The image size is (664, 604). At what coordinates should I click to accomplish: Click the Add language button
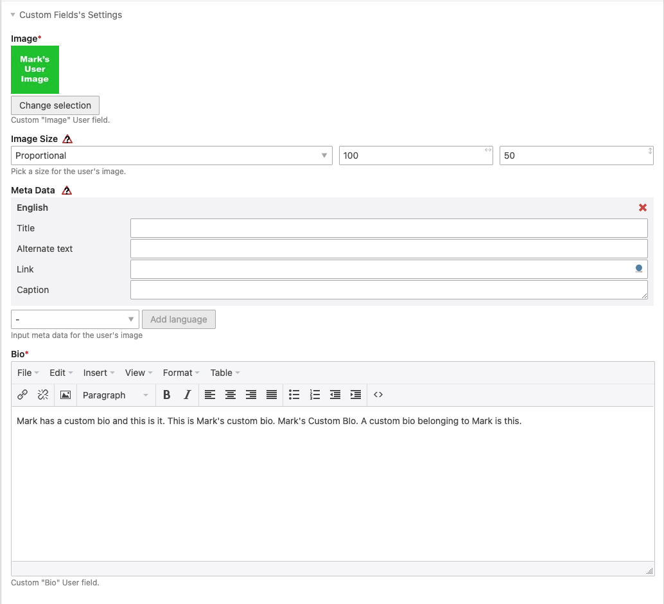pos(179,319)
